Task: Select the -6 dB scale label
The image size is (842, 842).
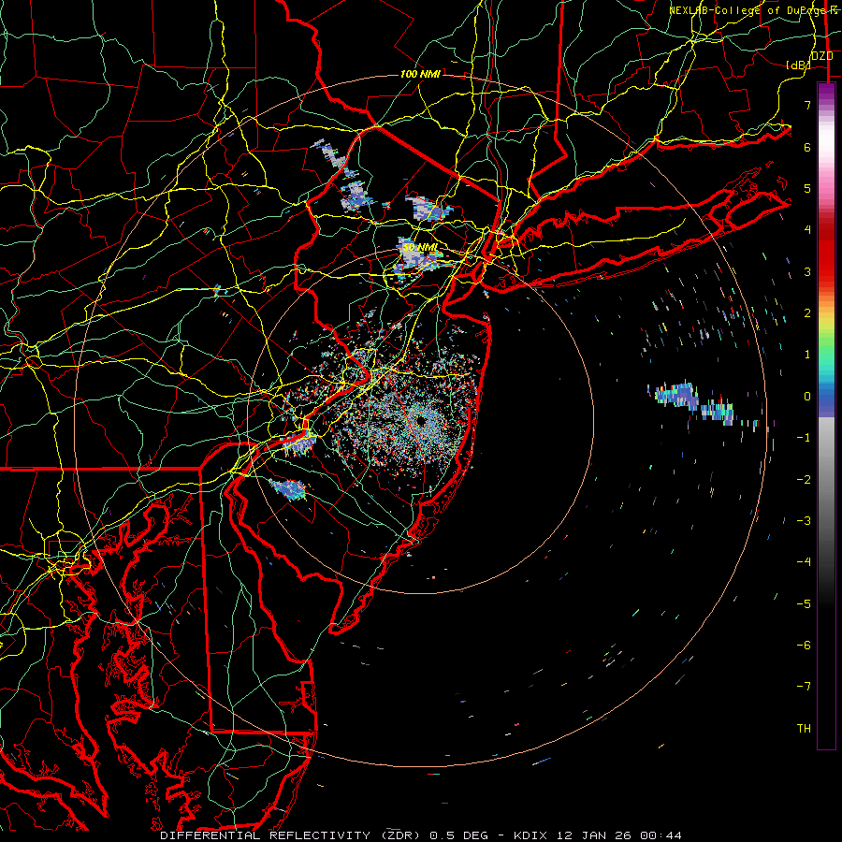Action: [x=804, y=646]
